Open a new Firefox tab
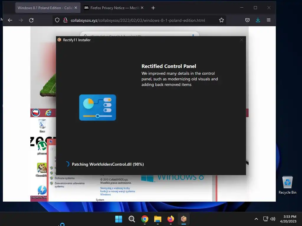The height and width of the screenshot is (226, 302). 153,8
